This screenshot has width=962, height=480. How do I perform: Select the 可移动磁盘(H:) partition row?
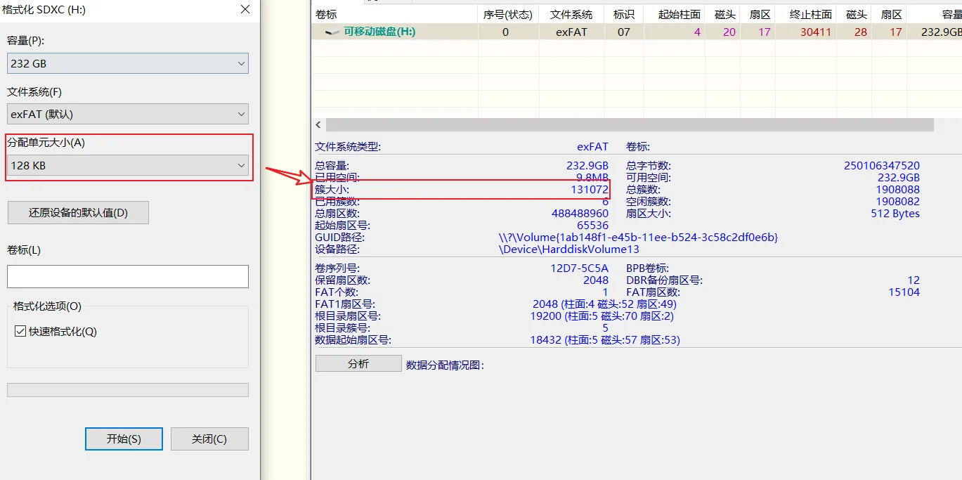click(x=379, y=32)
